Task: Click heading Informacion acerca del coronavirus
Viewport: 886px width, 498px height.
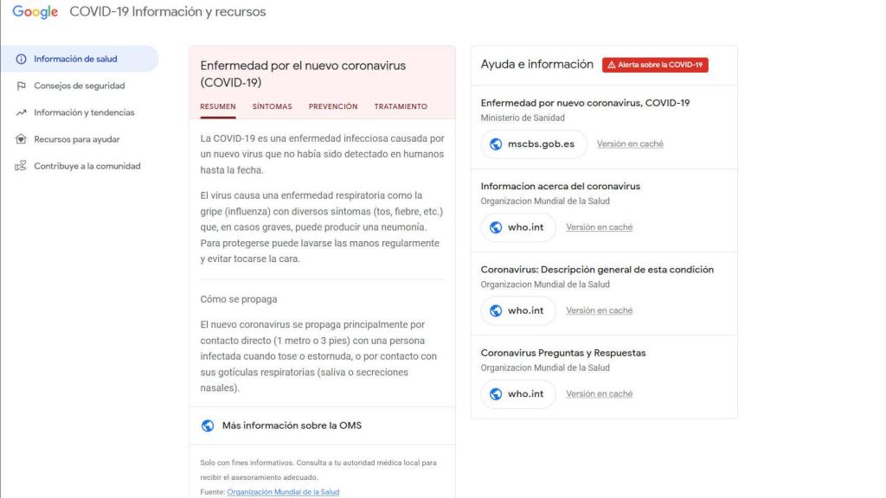Action: click(x=560, y=186)
